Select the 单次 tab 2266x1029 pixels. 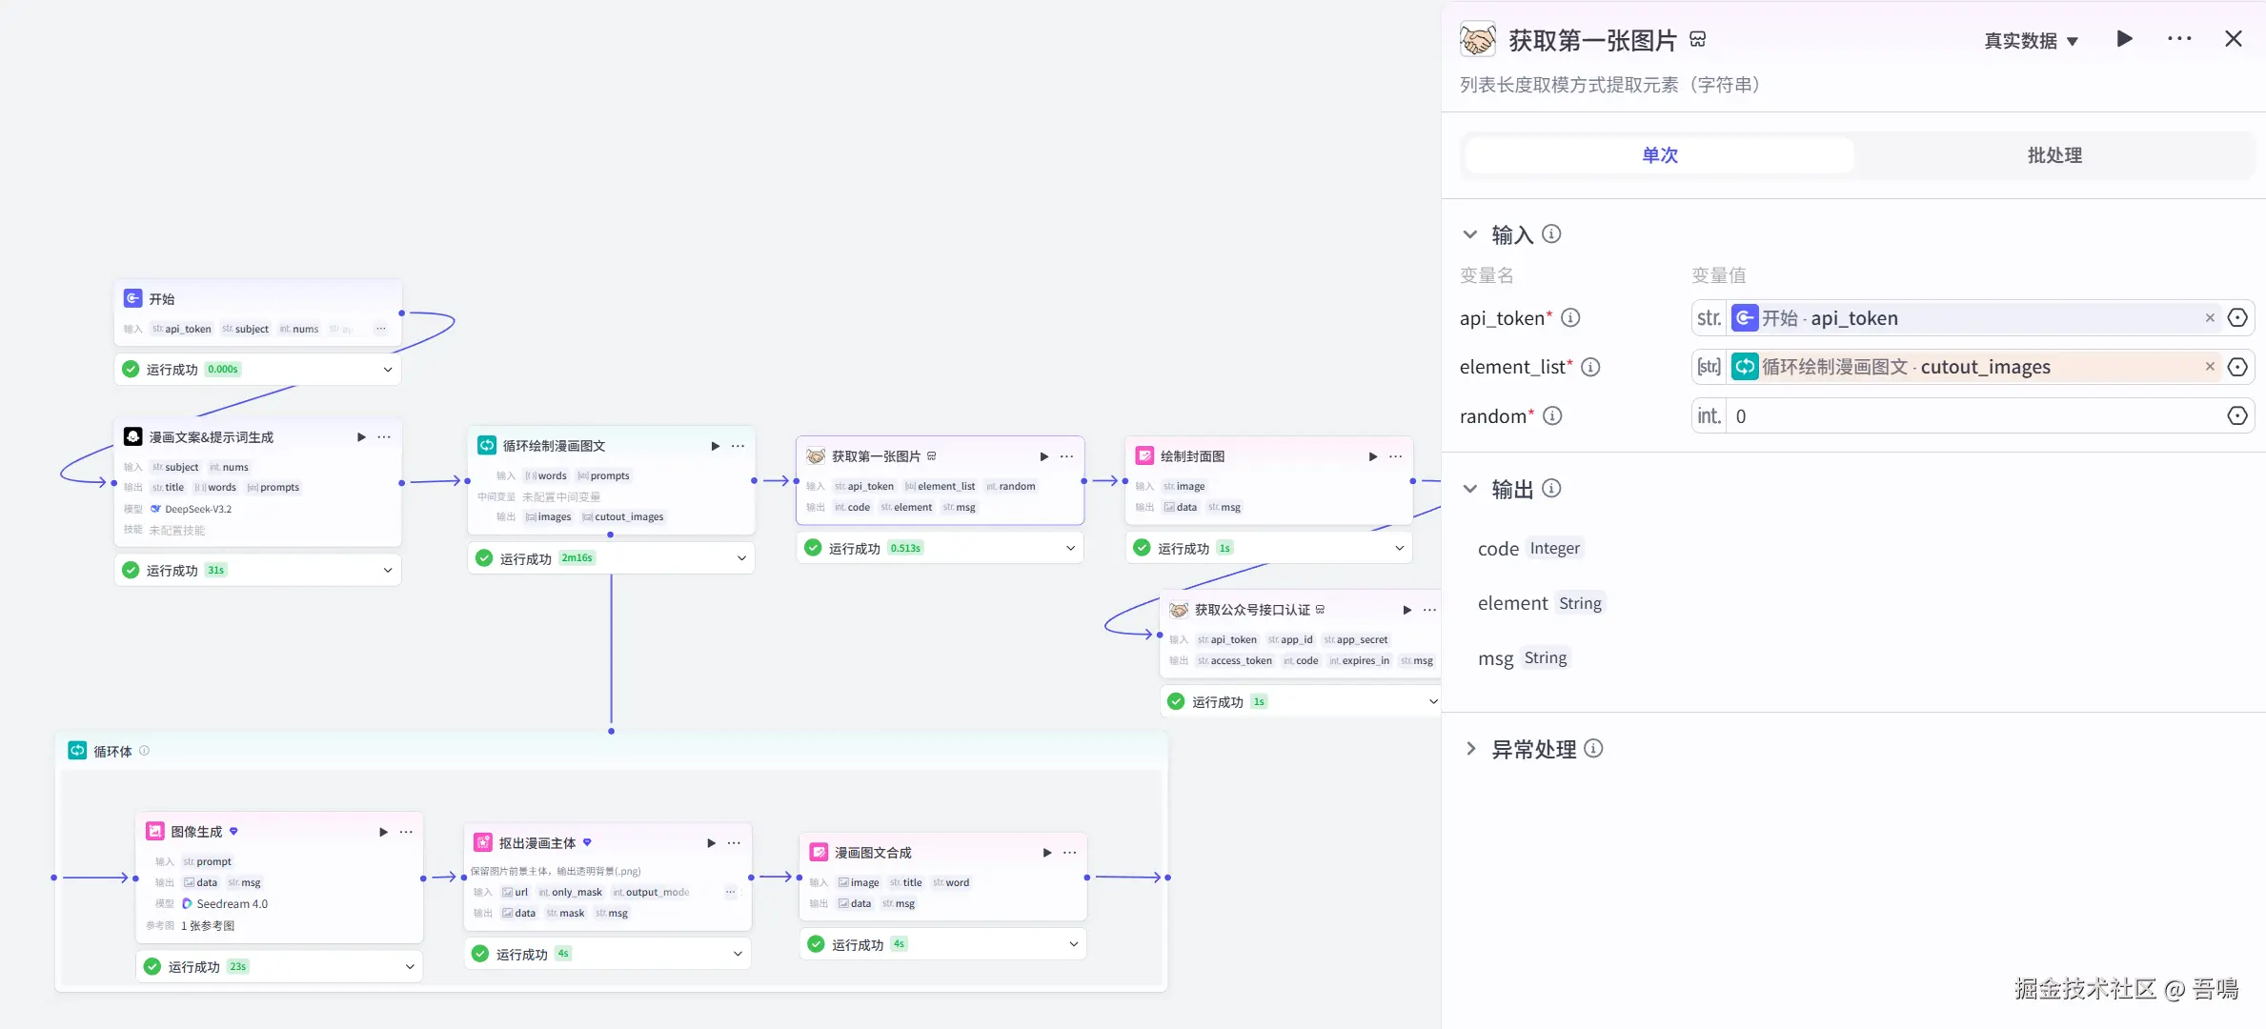click(1659, 155)
